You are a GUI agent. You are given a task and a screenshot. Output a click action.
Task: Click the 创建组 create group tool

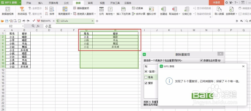point(164,11)
